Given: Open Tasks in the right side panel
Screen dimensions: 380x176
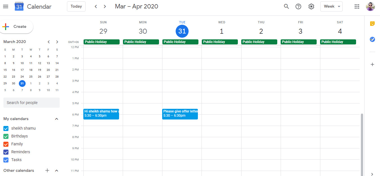Looking at the screenshot, I should pyautogui.click(x=372, y=39).
